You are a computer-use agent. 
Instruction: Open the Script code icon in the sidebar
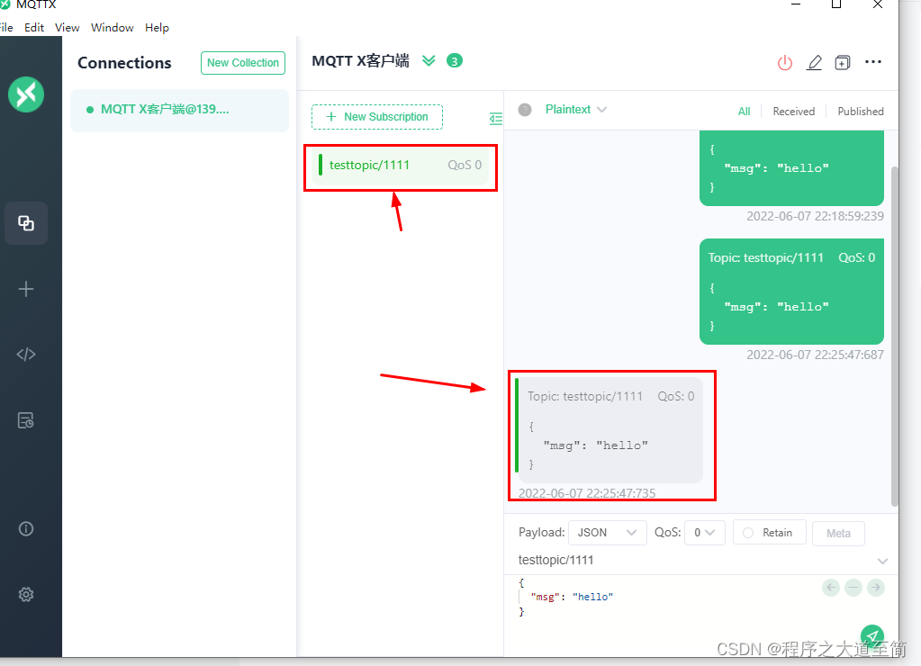click(x=26, y=354)
